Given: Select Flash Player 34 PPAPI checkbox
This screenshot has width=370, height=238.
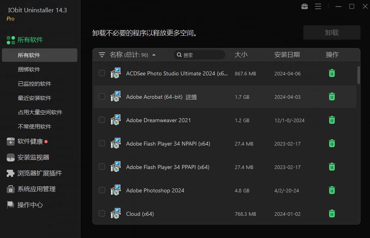Looking at the screenshot, I should (102, 167).
